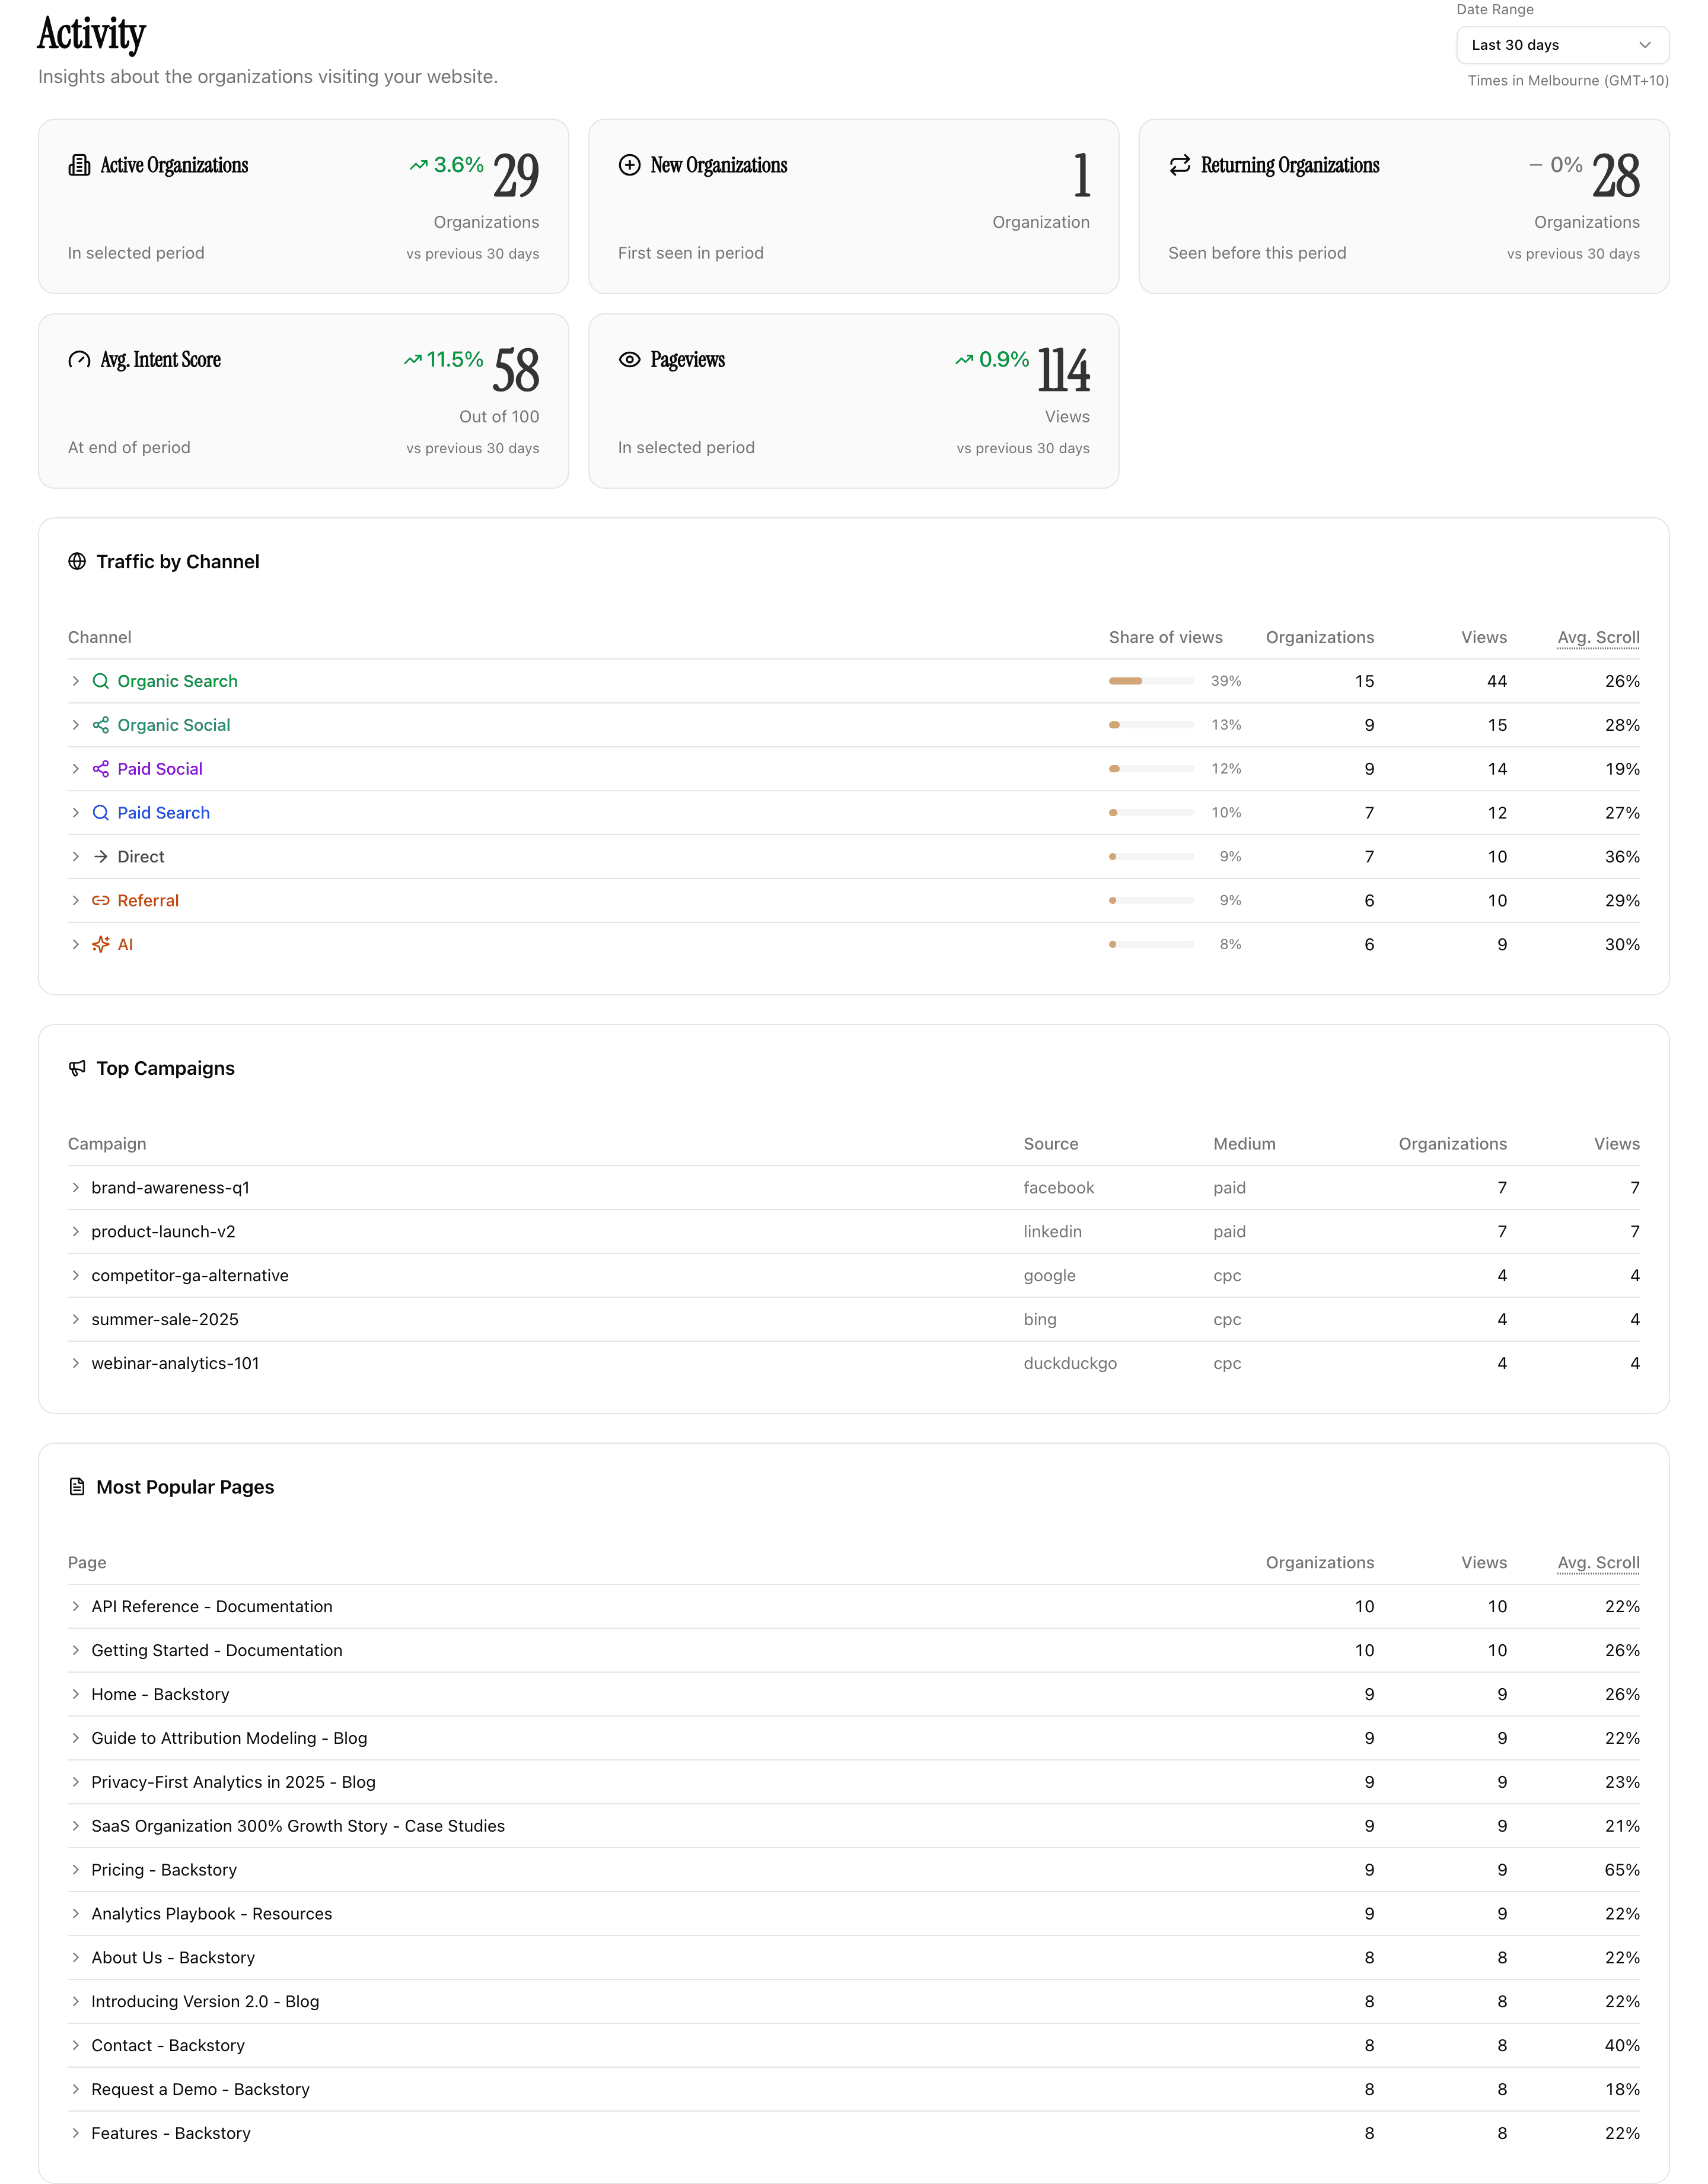Open the Paid Search channel link
This screenshot has width=1708, height=2184.
point(164,813)
